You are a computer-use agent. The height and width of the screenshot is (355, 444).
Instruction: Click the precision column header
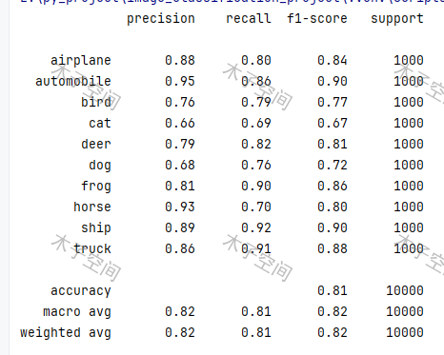[x=161, y=19]
